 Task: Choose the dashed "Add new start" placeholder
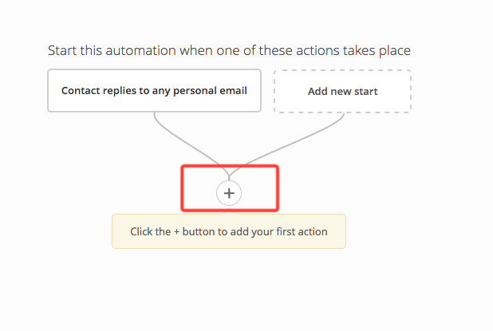point(342,91)
